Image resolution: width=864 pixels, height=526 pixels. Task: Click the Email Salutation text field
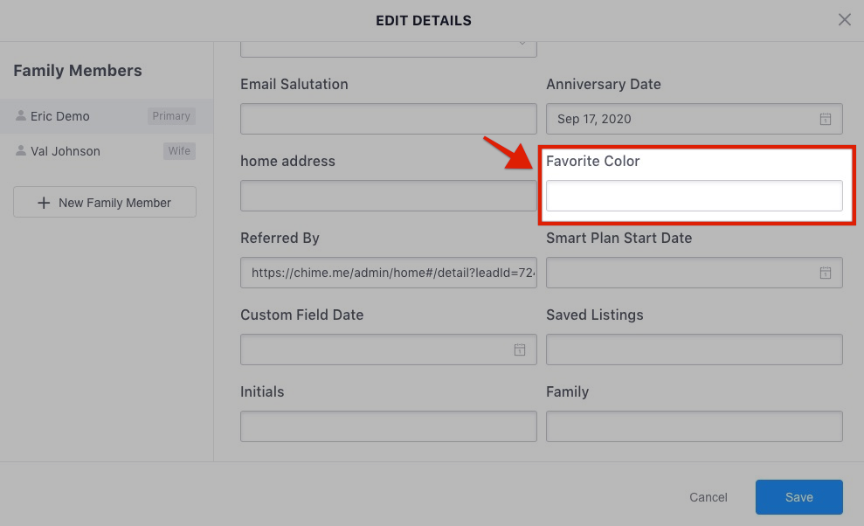coord(389,119)
